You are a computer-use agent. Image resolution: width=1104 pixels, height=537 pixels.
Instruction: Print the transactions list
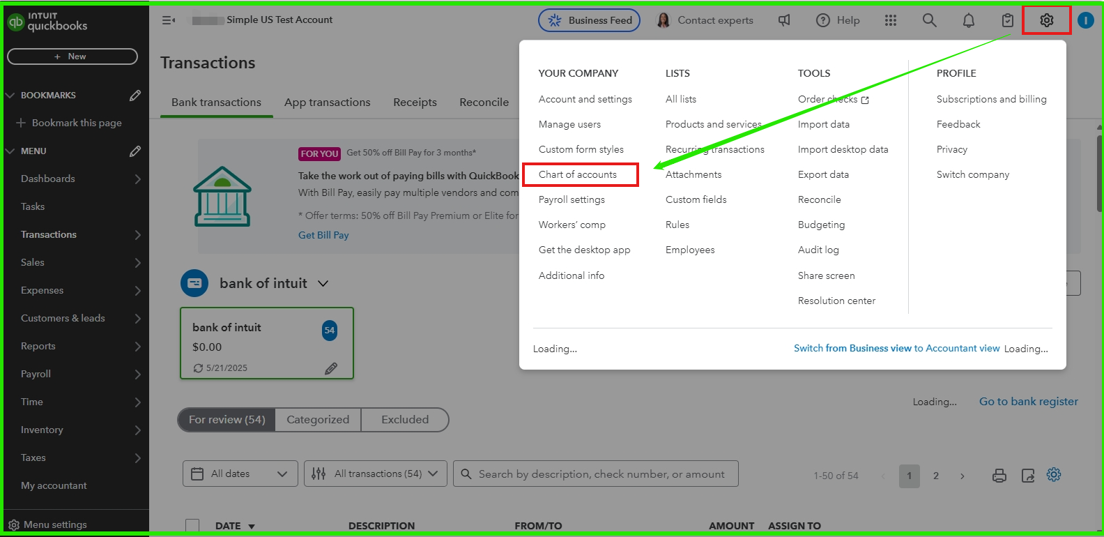tap(999, 475)
